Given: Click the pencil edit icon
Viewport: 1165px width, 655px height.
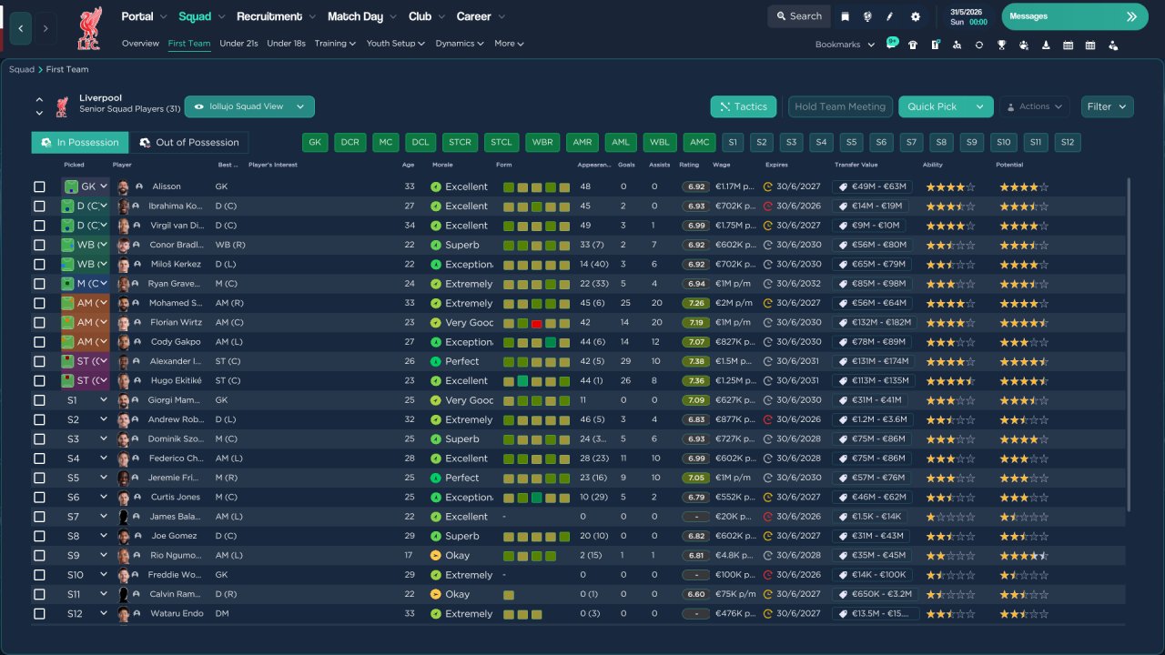Looking at the screenshot, I should click(x=890, y=16).
